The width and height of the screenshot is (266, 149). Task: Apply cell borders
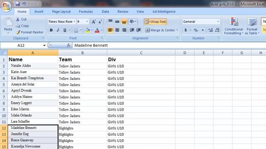click(76, 30)
